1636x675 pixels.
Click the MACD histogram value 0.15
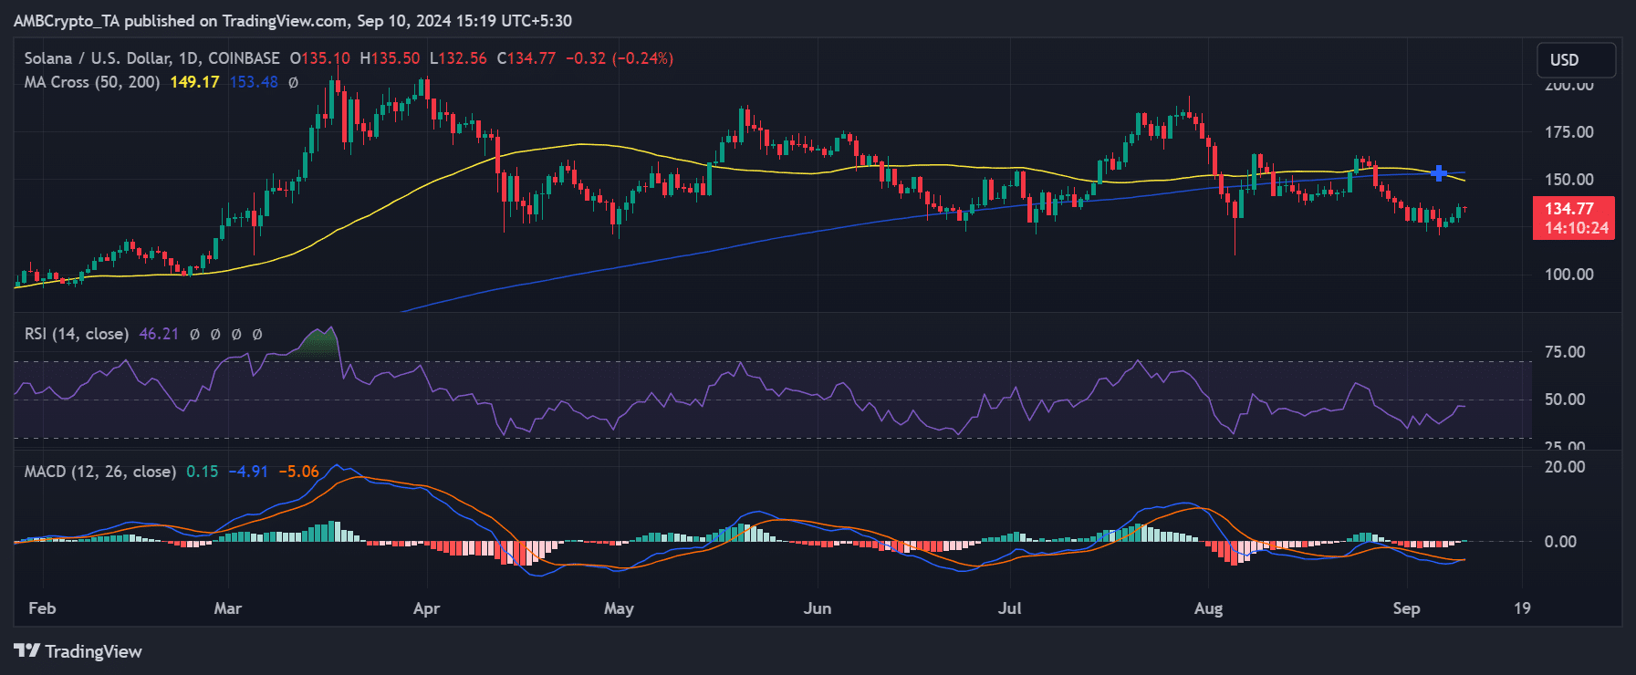(203, 472)
